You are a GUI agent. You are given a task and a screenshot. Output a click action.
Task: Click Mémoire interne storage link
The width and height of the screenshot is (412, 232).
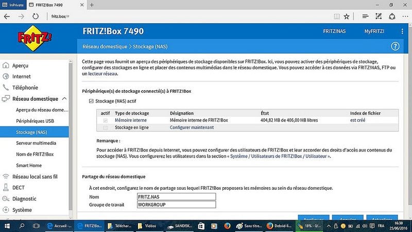point(131,120)
